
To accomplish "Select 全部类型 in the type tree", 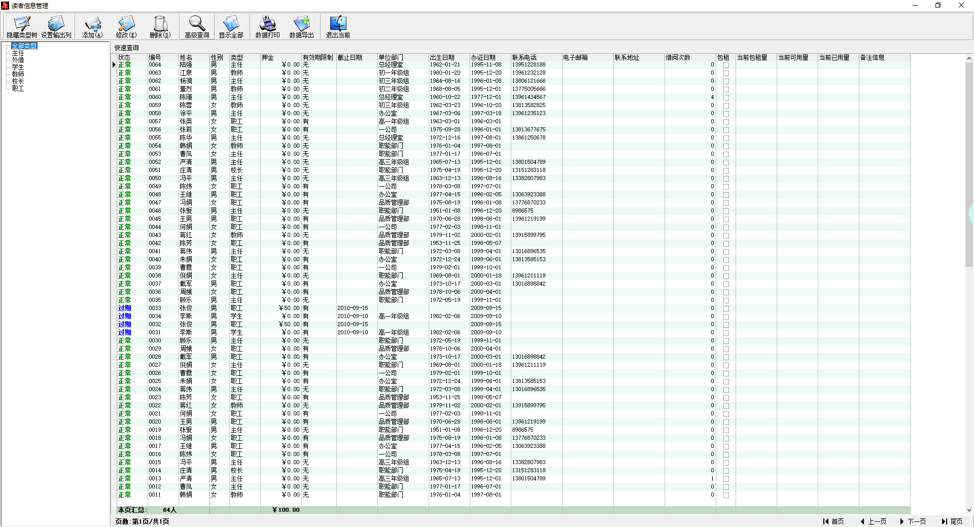I will point(24,46).
